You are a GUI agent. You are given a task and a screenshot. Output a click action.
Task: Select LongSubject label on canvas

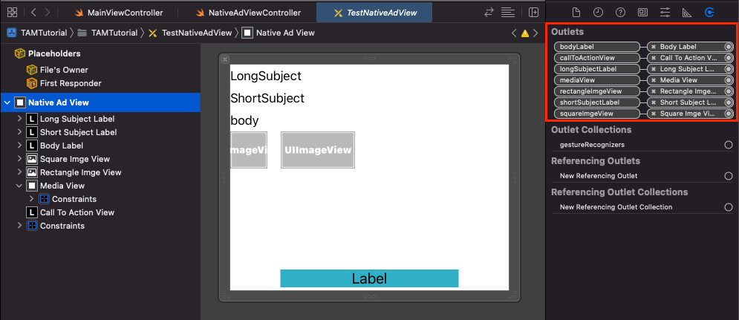coord(266,76)
